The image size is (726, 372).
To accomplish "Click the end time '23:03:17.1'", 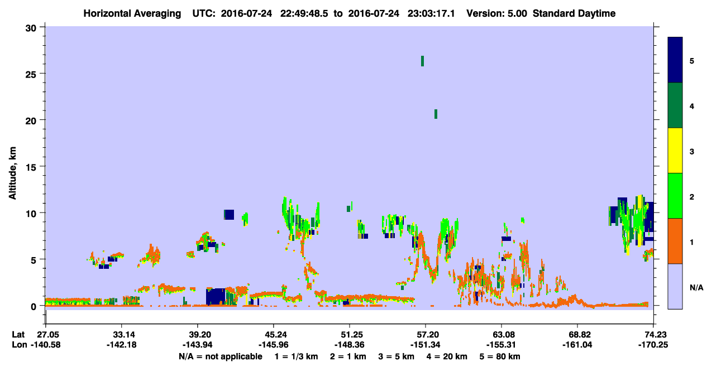I will point(430,13).
